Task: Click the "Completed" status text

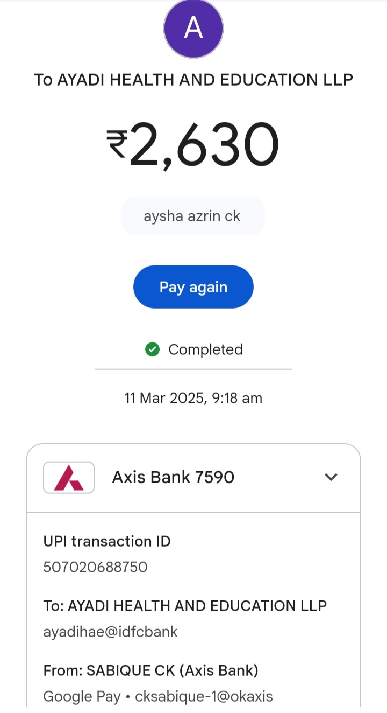Action: tap(205, 349)
